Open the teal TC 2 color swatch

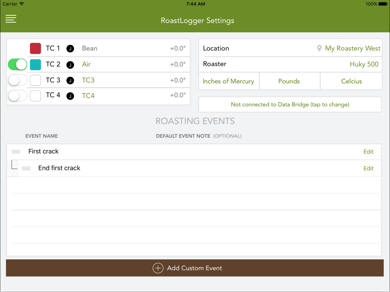pos(35,65)
